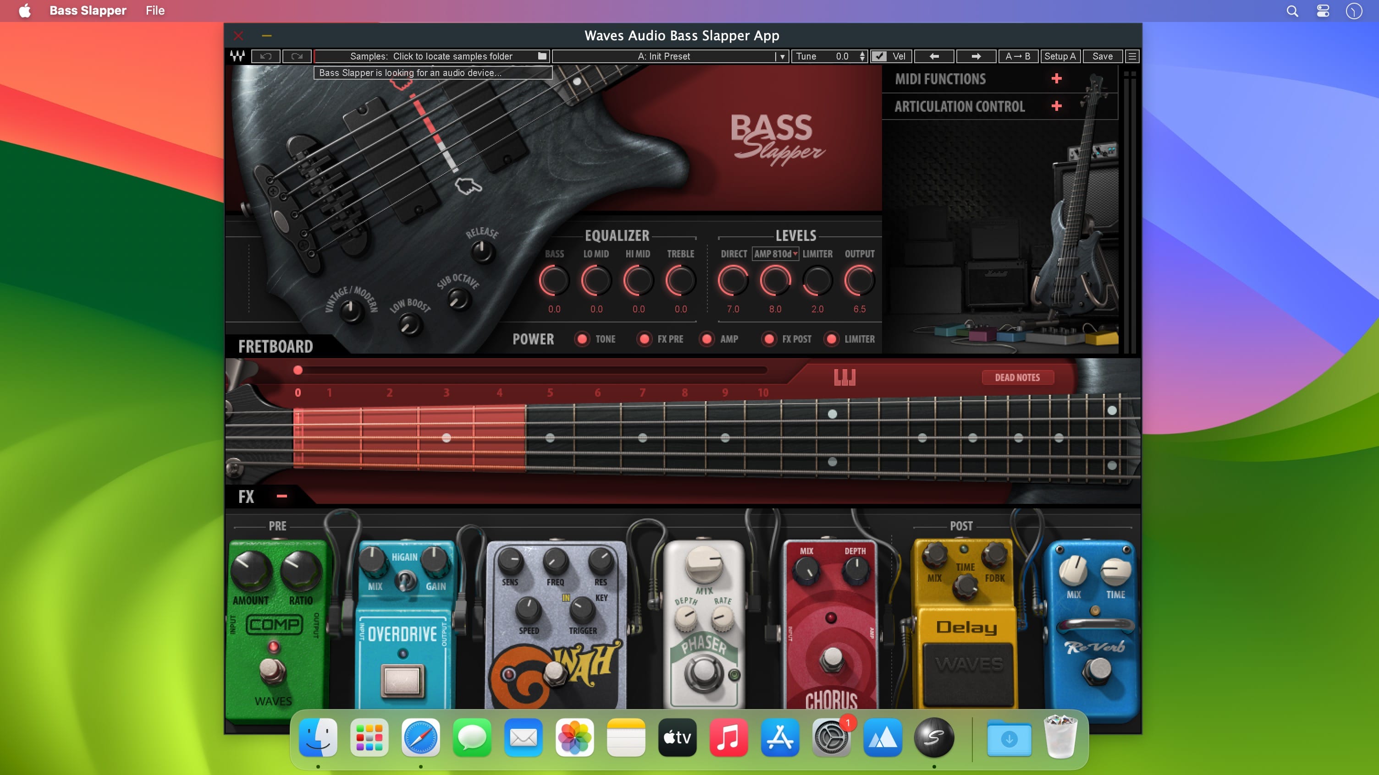Click the fretboard position slider handle

point(298,370)
